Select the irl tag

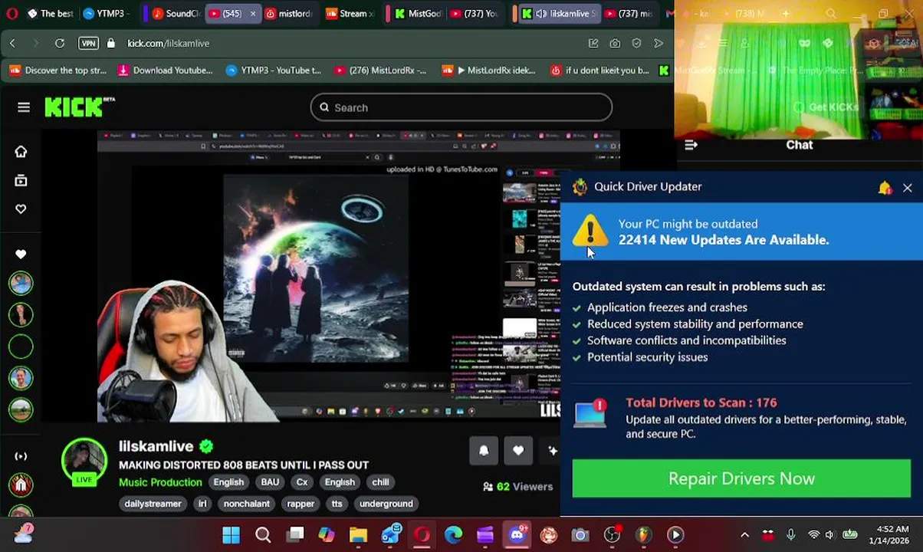202,504
